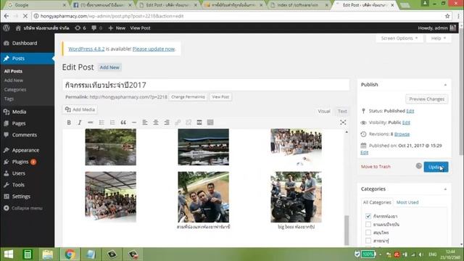
Task: Insert blockquote
Action: (123, 123)
